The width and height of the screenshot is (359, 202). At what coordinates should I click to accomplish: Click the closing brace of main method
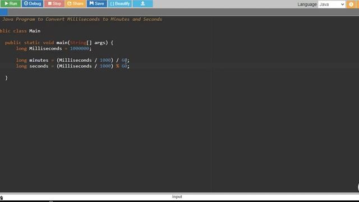[x=6, y=78]
